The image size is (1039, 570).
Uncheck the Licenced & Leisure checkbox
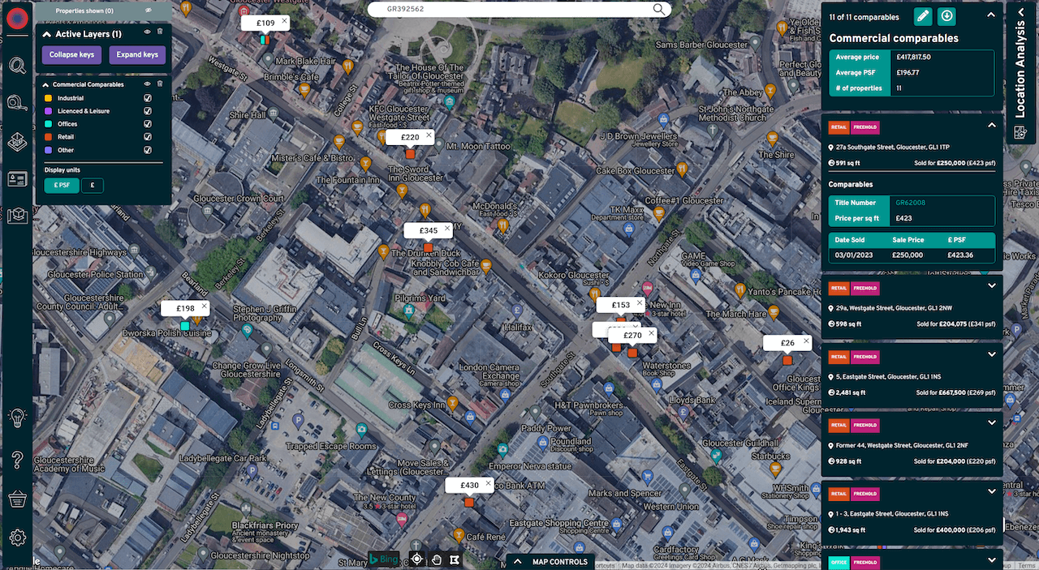coord(148,111)
